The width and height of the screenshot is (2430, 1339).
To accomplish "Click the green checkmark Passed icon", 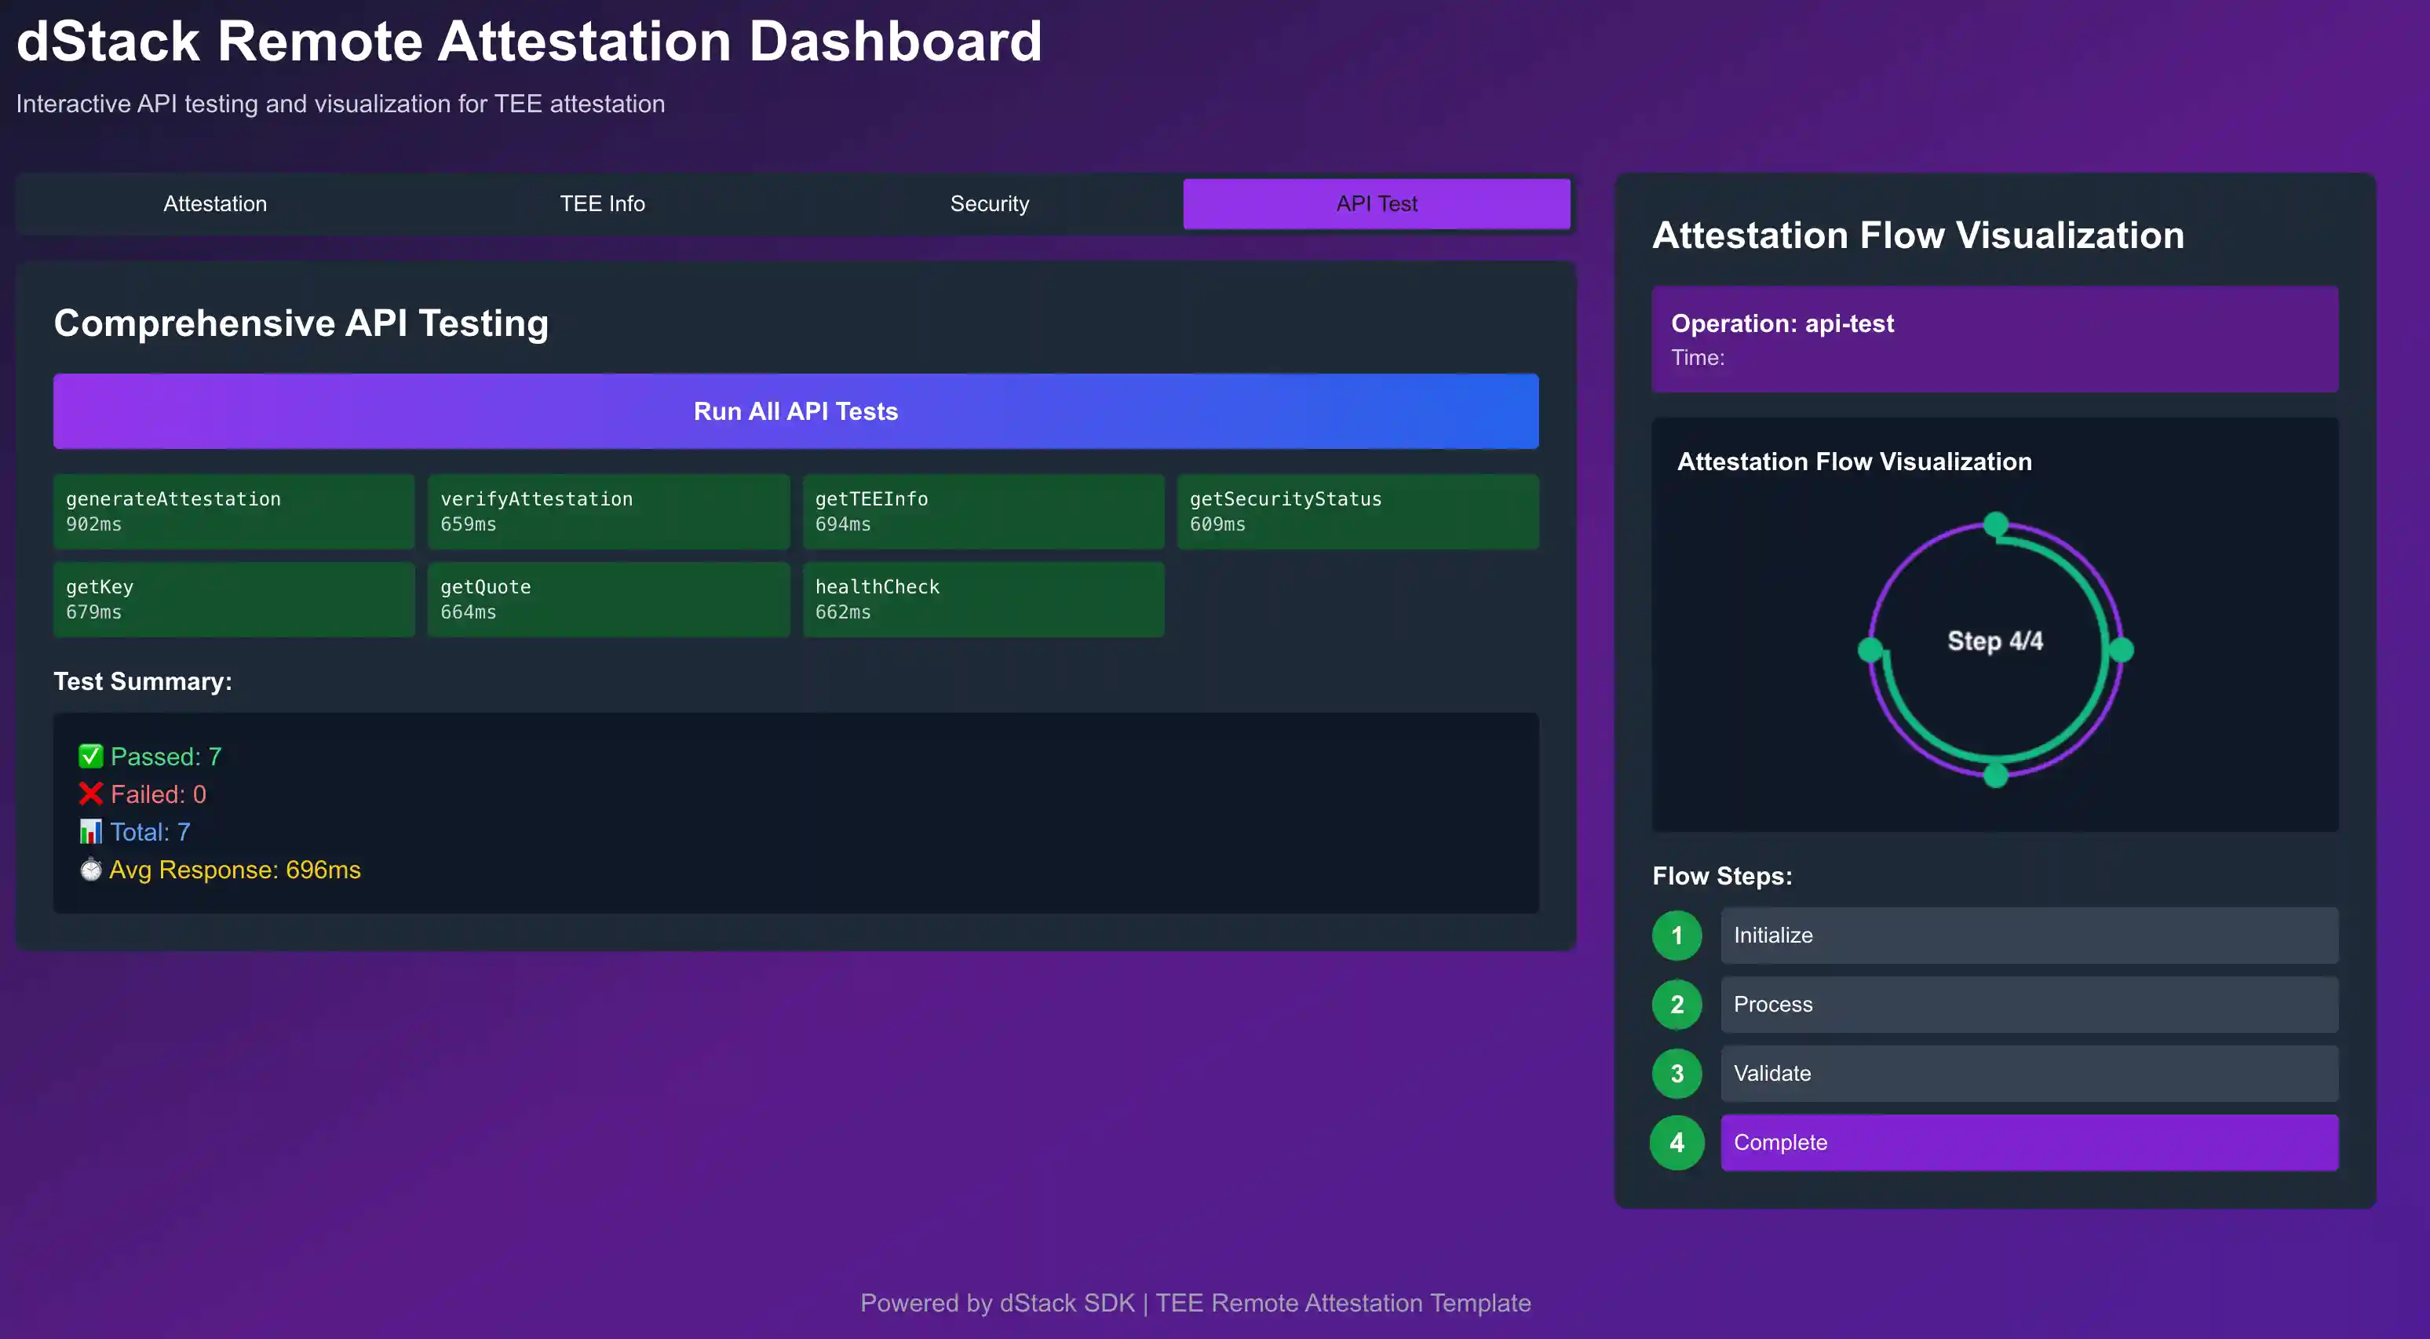I will click(x=90, y=756).
